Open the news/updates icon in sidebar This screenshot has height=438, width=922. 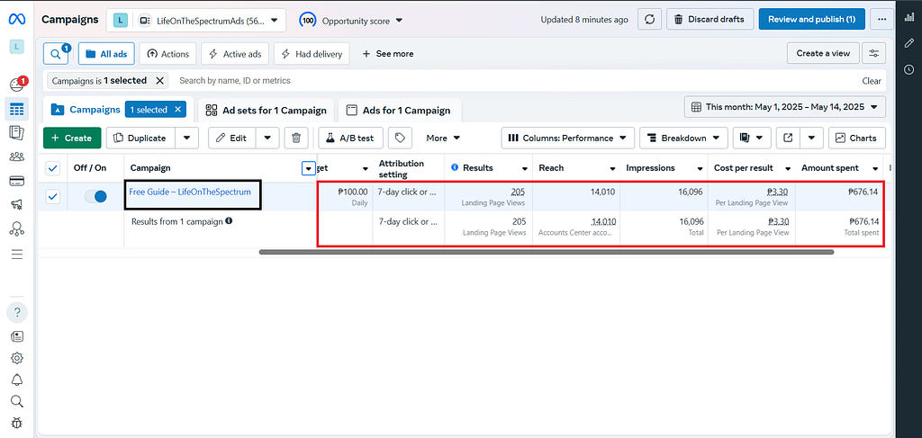tap(17, 336)
